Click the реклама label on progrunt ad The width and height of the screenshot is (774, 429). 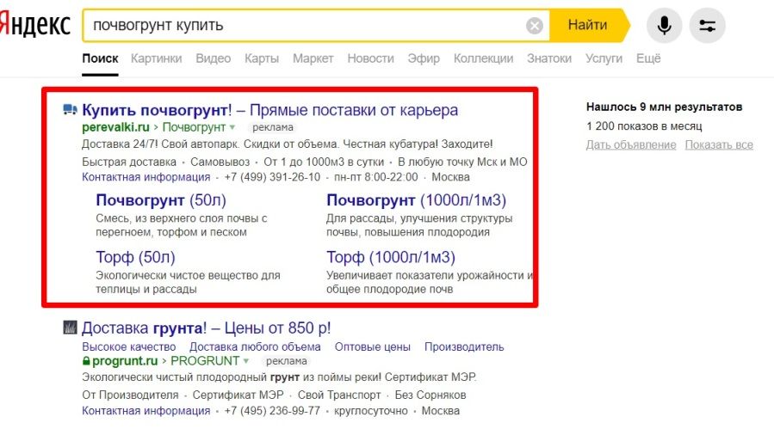tap(287, 361)
